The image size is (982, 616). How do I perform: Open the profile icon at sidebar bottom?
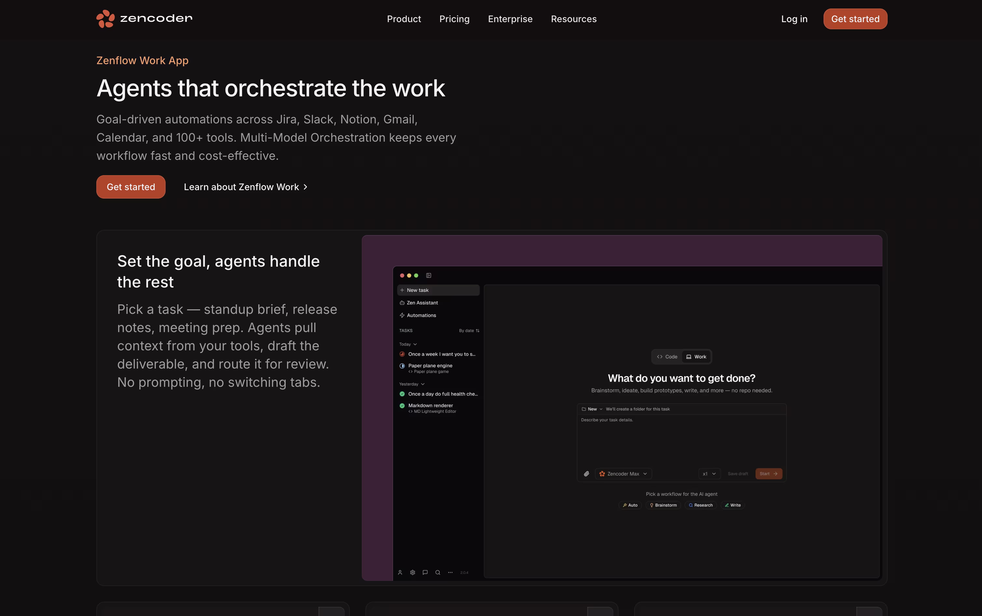point(400,572)
